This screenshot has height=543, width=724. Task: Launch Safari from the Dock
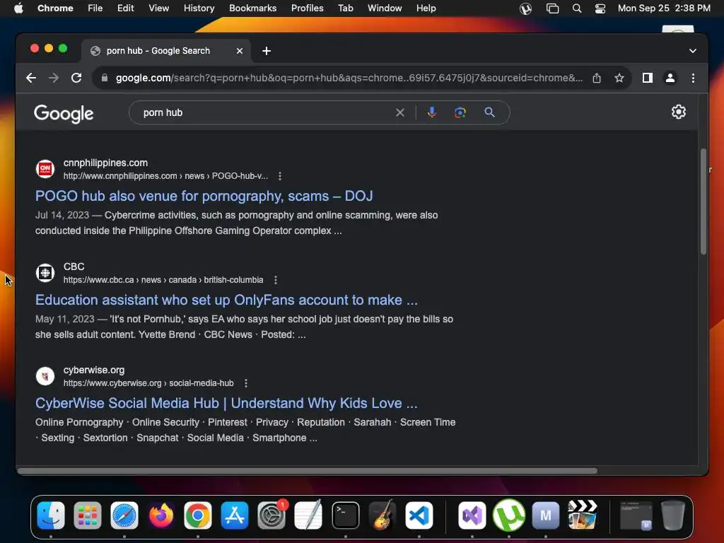pyautogui.click(x=124, y=515)
